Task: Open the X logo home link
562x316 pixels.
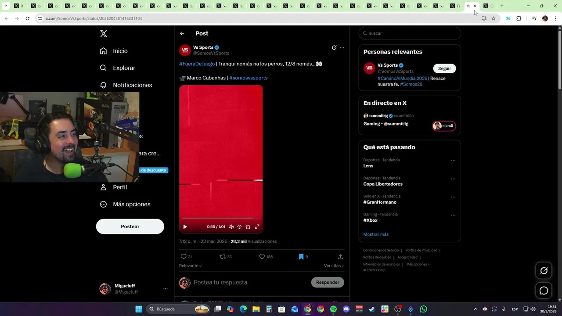Action: (103, 34)
